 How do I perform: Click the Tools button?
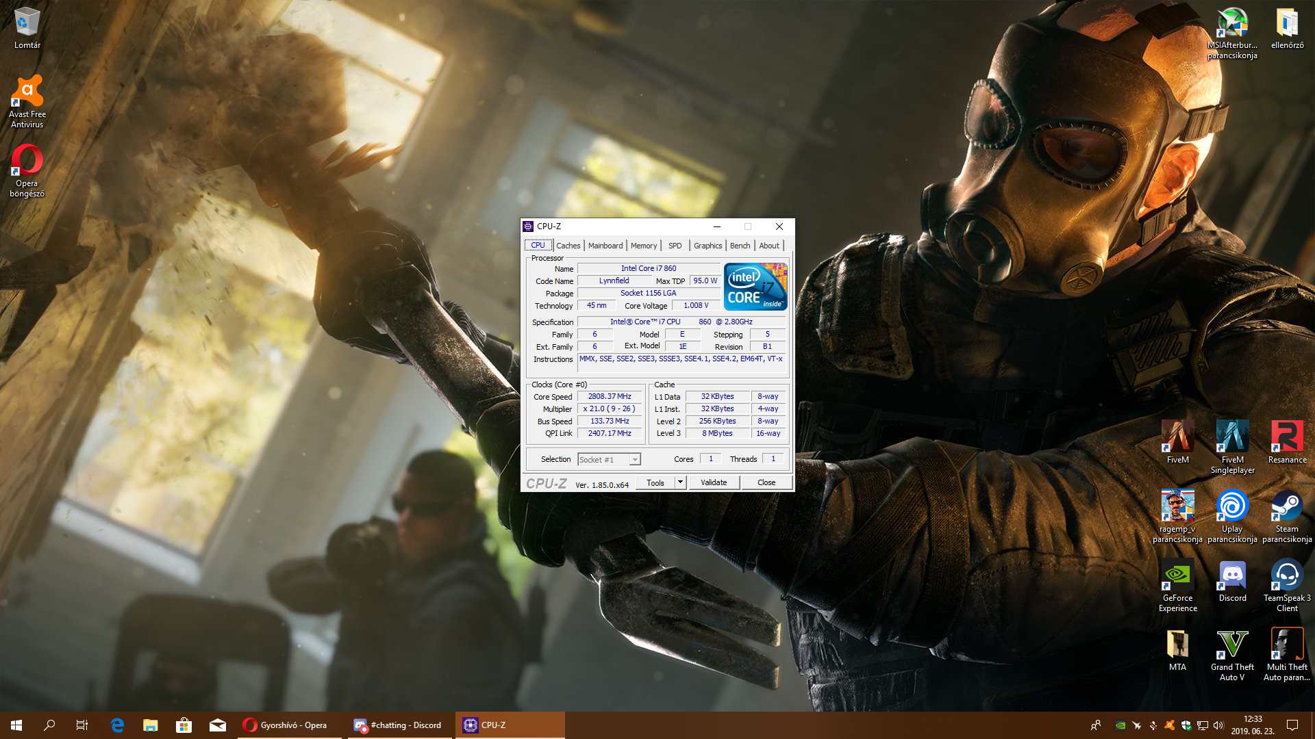(655, 482)
